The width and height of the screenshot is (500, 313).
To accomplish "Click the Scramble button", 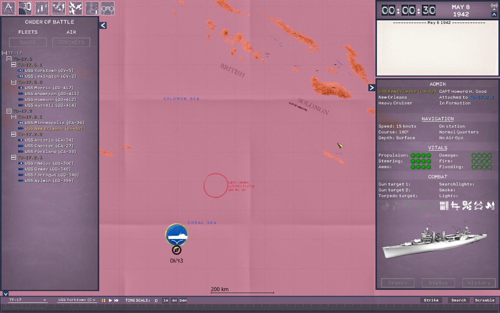I will click(484, 300).
